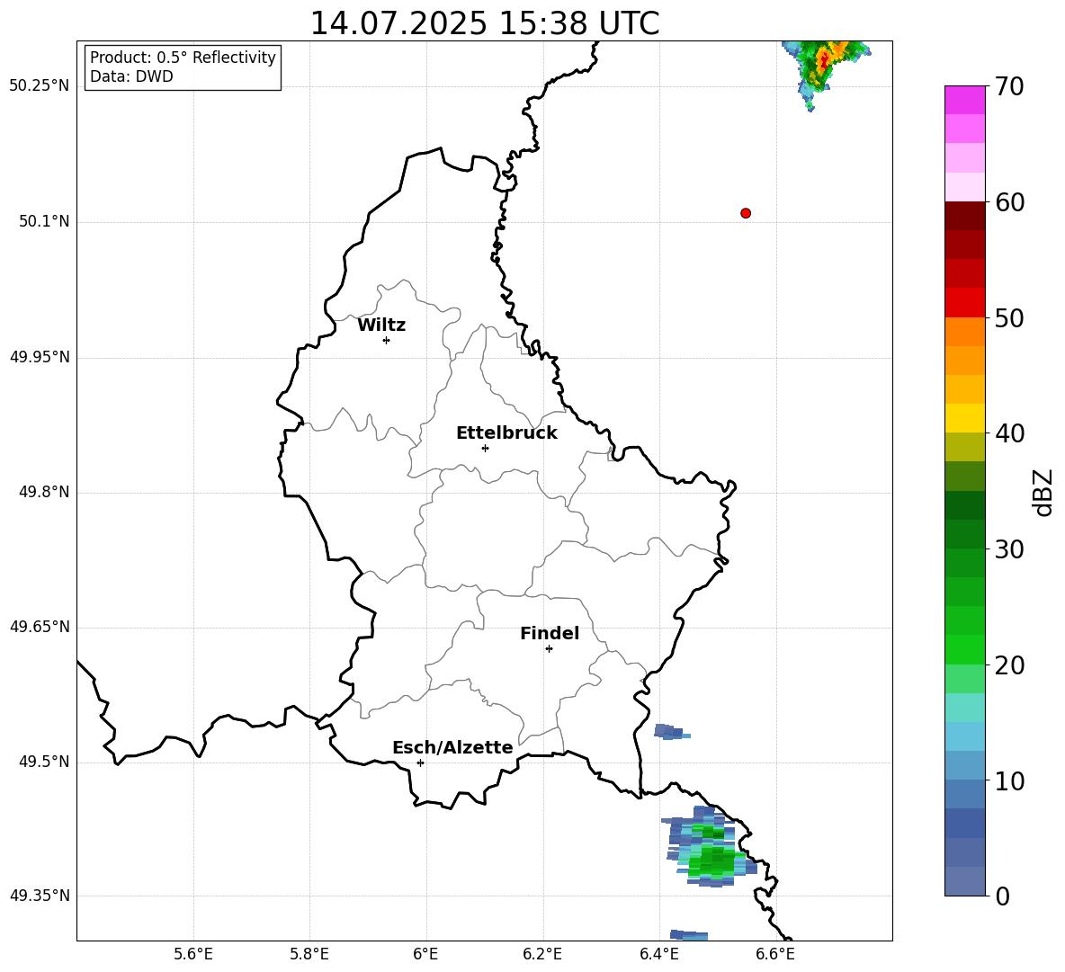Click the 70 label on the colorbar
This screenshot has width=1065, height=972.
[x=1009, y=87]
